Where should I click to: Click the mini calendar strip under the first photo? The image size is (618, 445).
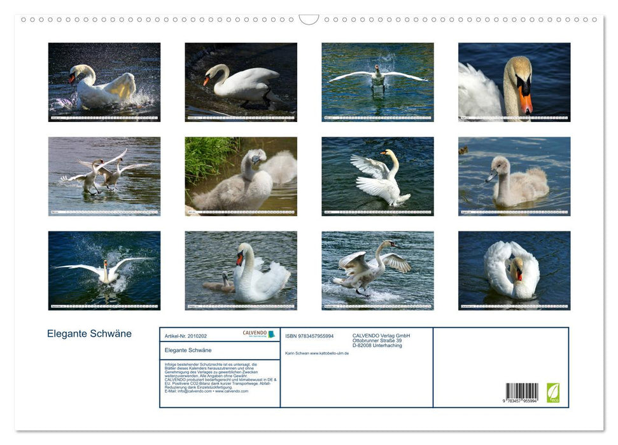[x=104, y=118]
